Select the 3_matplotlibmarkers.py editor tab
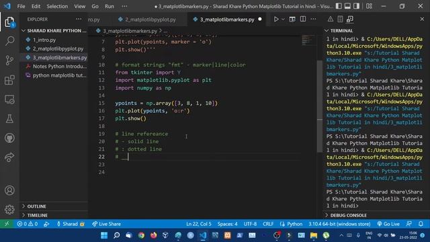Image resolution: width=430 pixels, height=242 pixels. (227, 19)
